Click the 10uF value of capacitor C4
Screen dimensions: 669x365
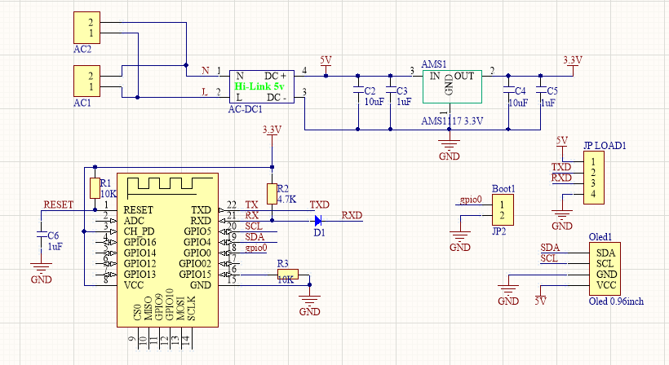point(518,103)
